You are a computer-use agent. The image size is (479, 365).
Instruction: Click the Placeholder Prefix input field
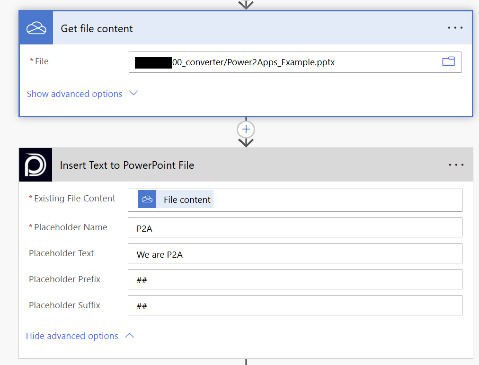(294, 279)
